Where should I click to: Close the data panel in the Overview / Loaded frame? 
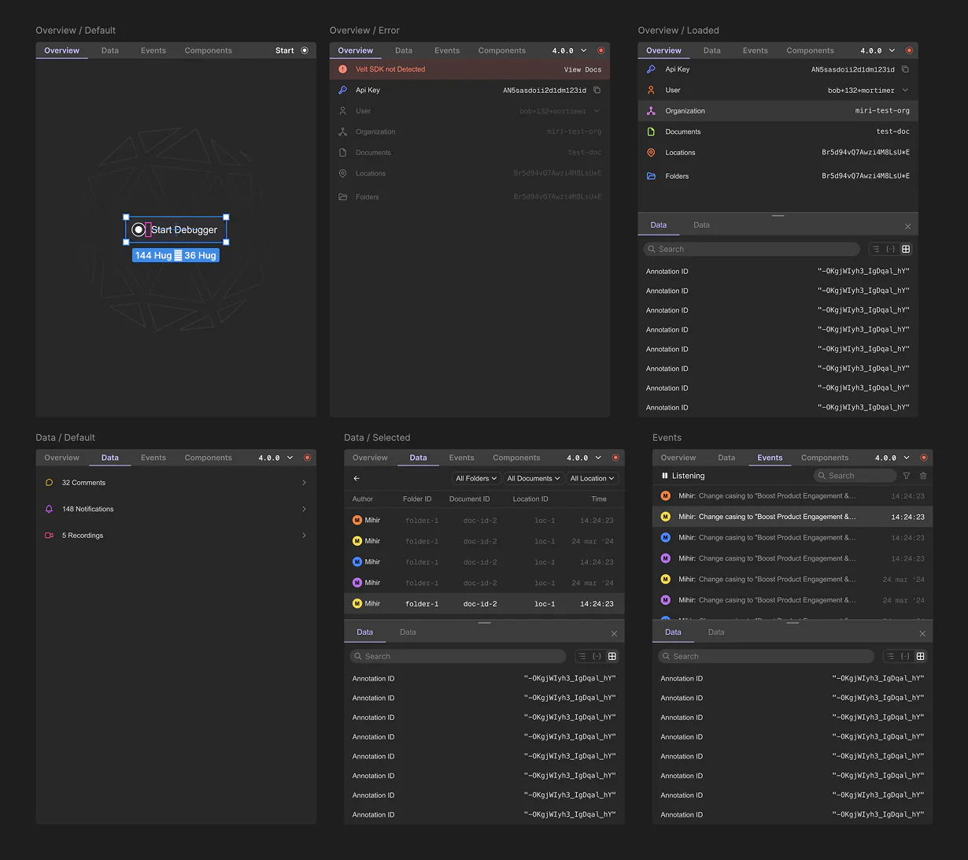(x=907, y=227)
